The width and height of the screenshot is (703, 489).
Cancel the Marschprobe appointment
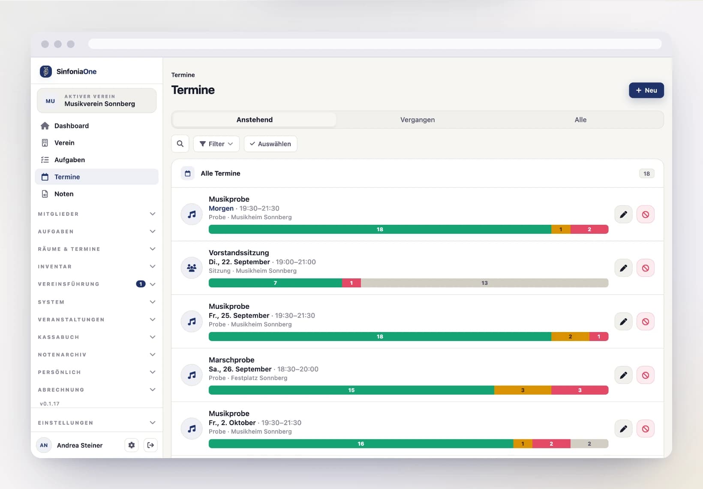coord(645,375)
